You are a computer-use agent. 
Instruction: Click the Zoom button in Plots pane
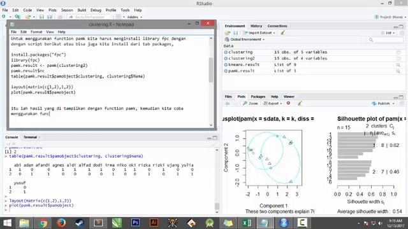point(251,103)
